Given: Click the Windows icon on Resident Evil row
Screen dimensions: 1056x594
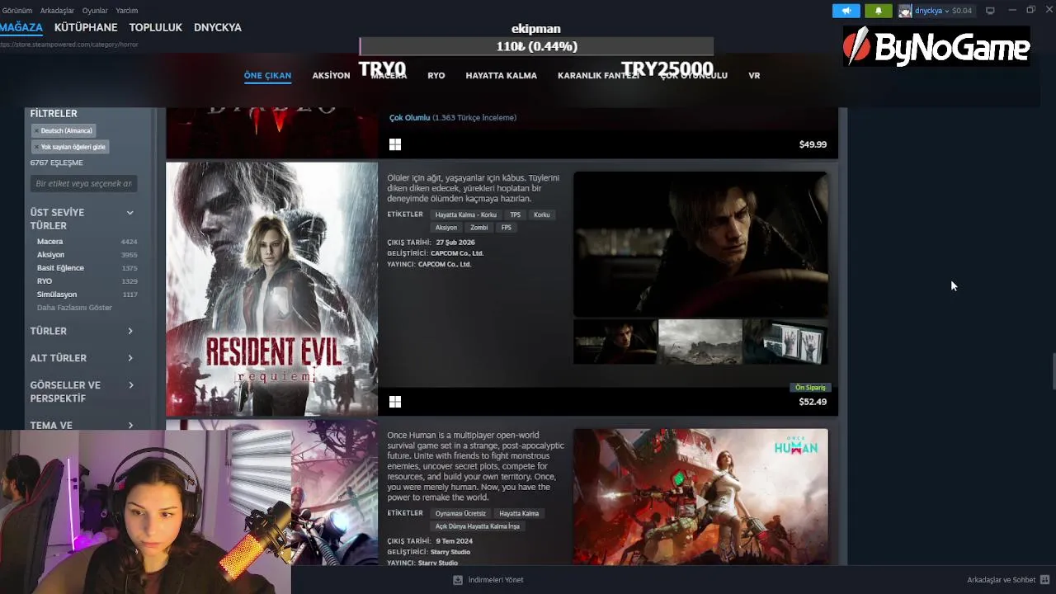Looking at the screenshot, I should (x=395, y=402).
